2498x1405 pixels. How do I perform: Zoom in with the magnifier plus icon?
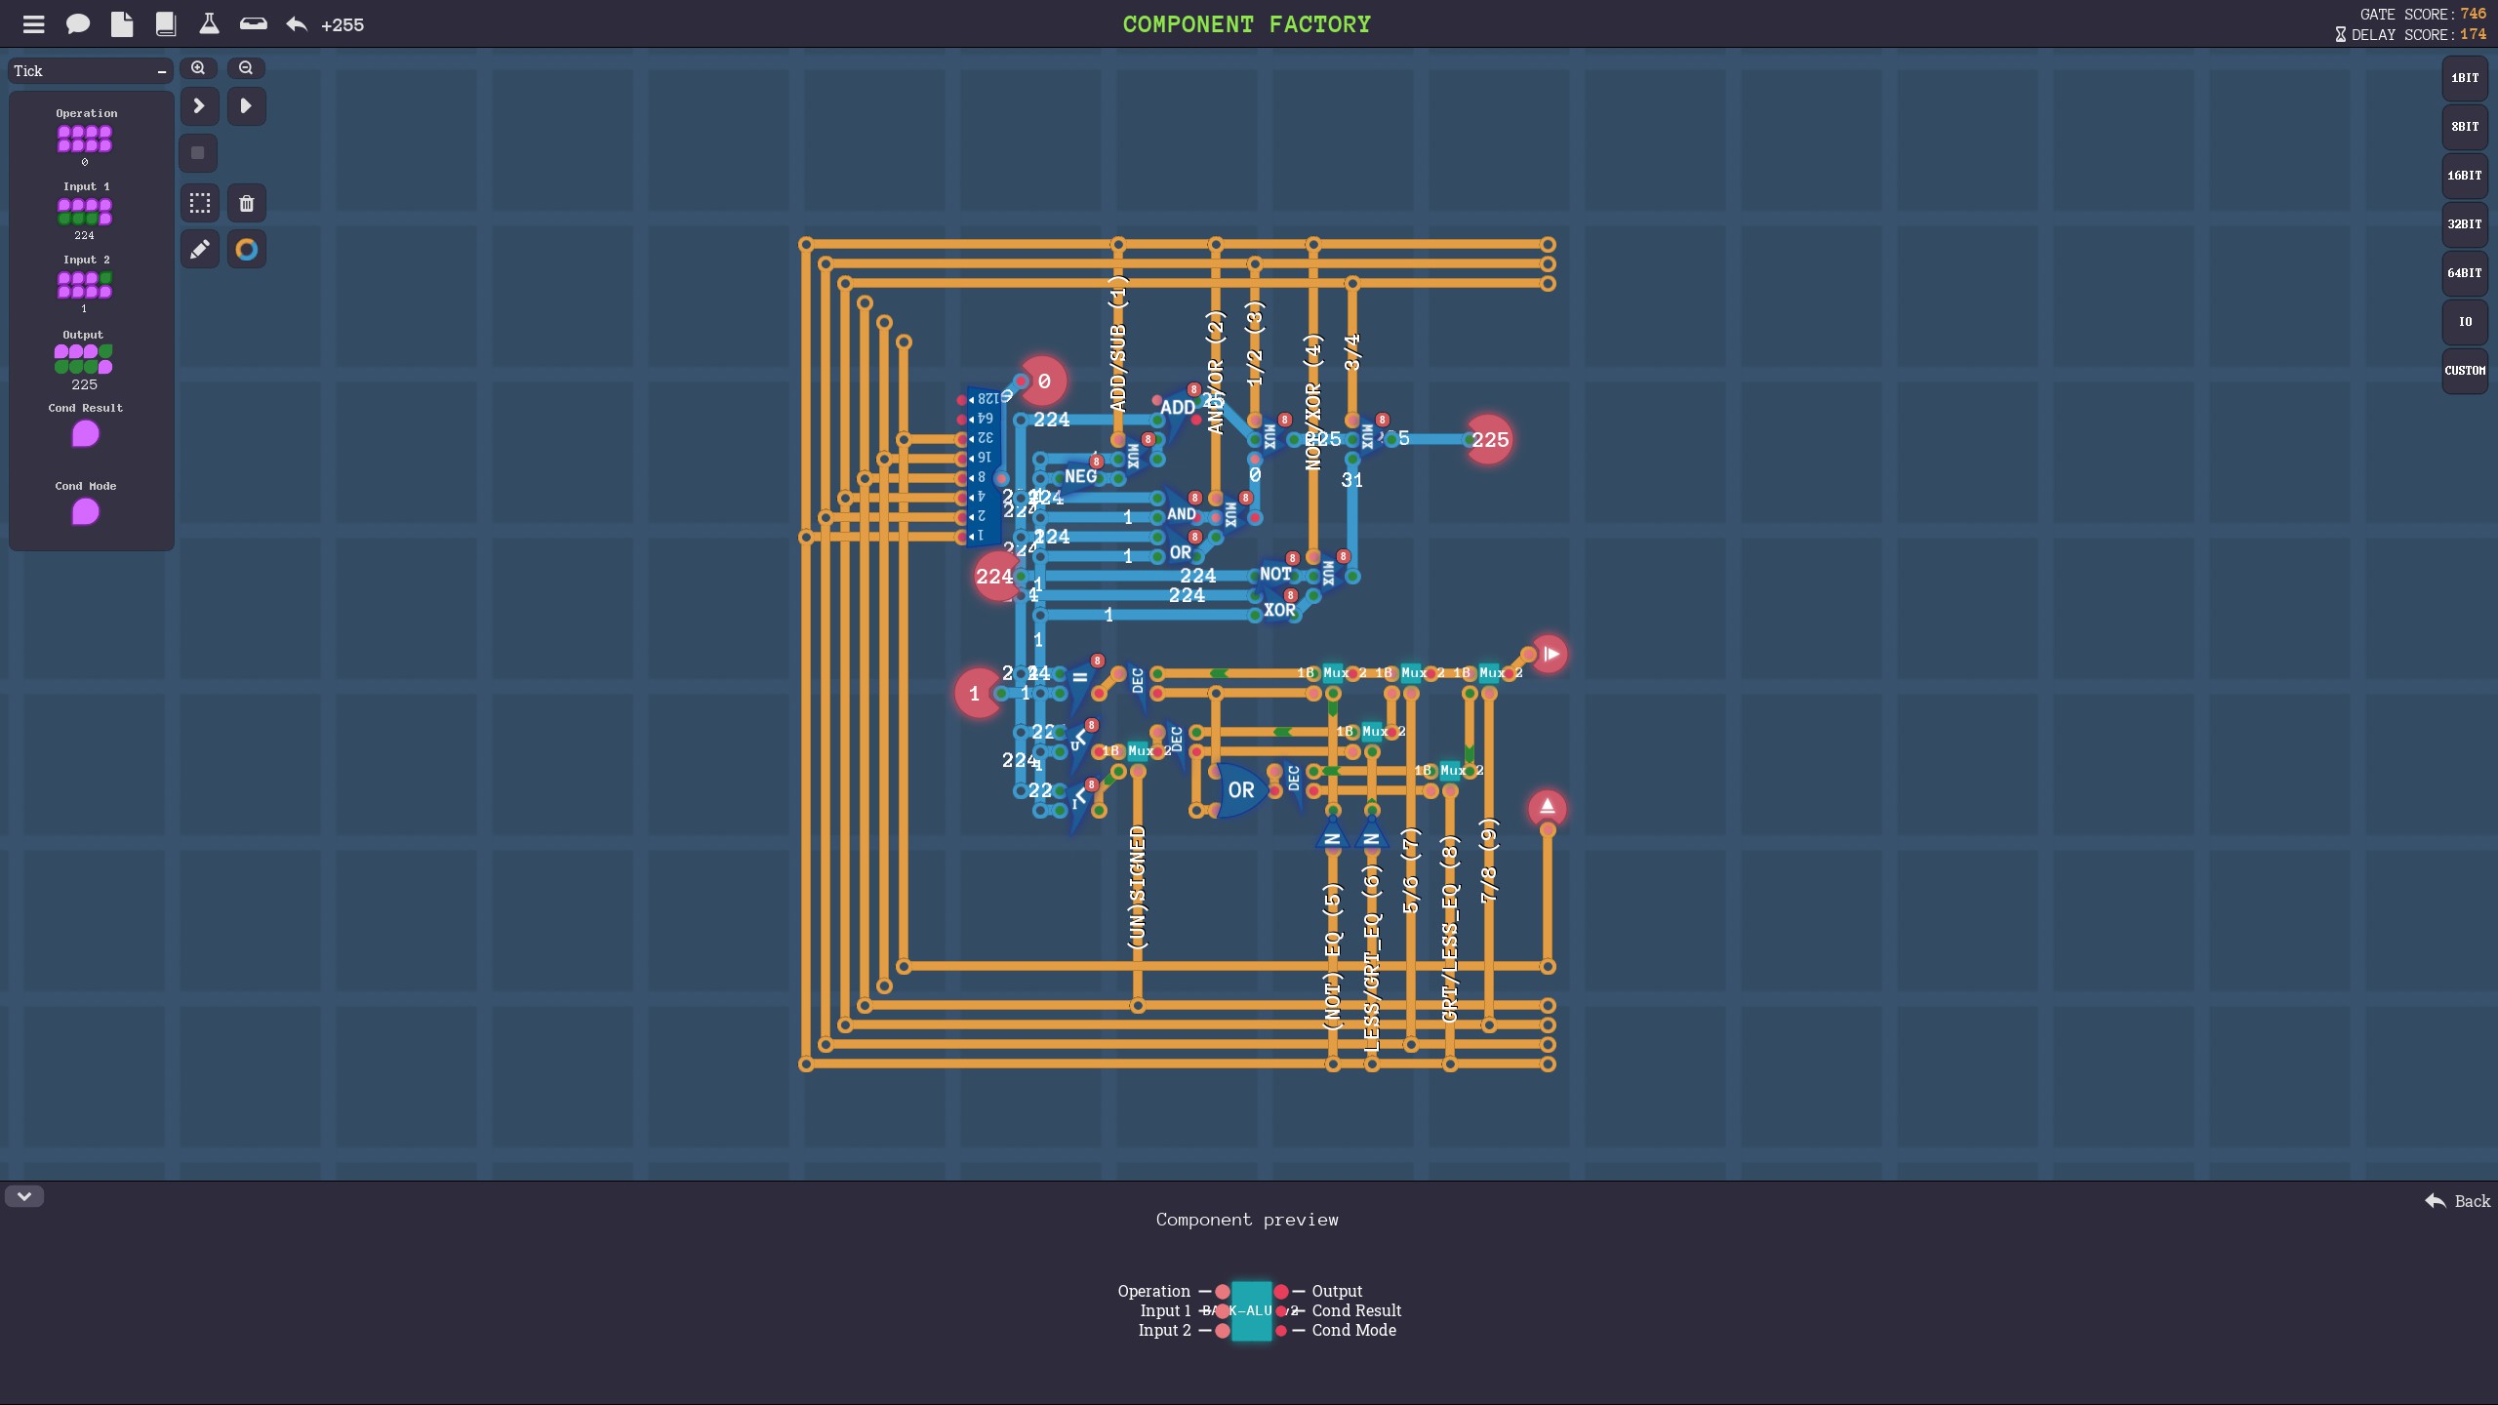198,68
